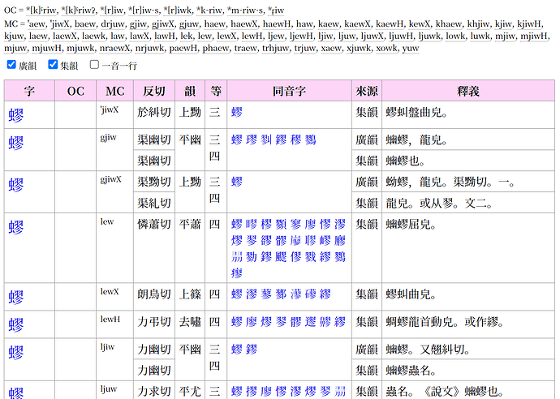This screenshot has width=560, height=399.
Task: Open the gjuw MC reading link
Action: [189, 24]
